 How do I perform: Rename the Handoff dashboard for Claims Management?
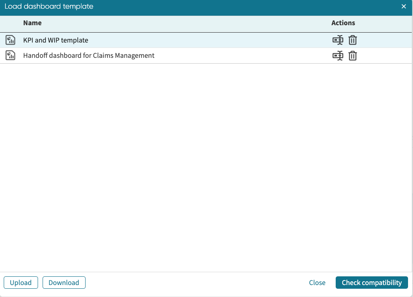pyautogui.click(x=338, y=55)
